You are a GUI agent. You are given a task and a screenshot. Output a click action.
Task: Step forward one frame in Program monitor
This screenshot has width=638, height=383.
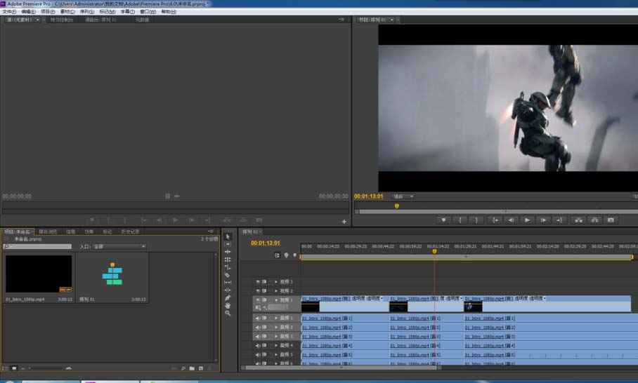(x=543, y=220)
